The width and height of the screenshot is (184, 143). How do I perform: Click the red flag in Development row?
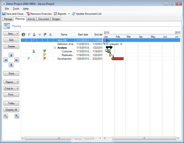click(x=44, y=58)
